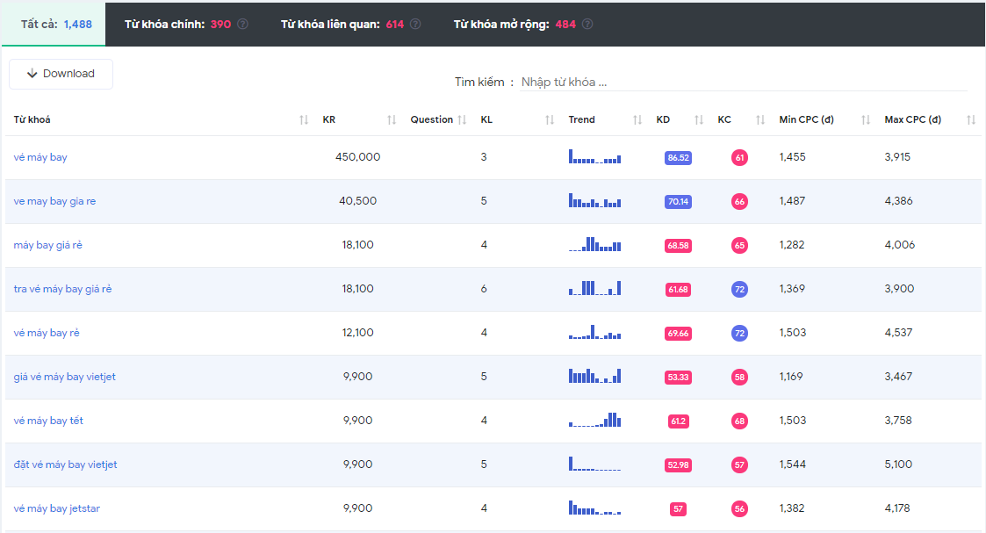Image resolution: width=986 pixels, height=533 pixels.
Task: Click trend chart for máy bay giá rẻ
Action: (595, 244)
